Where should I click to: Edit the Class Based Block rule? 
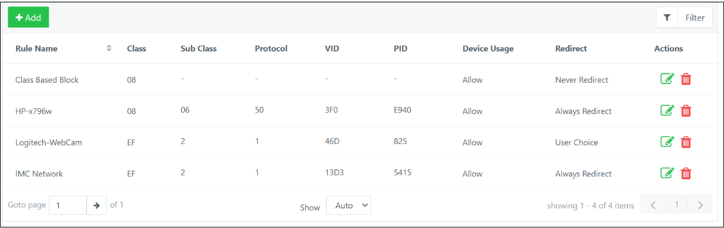(668, 79)
